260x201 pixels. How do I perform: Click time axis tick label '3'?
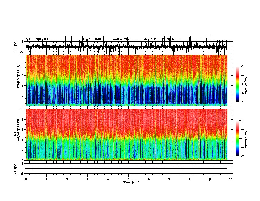87,179
